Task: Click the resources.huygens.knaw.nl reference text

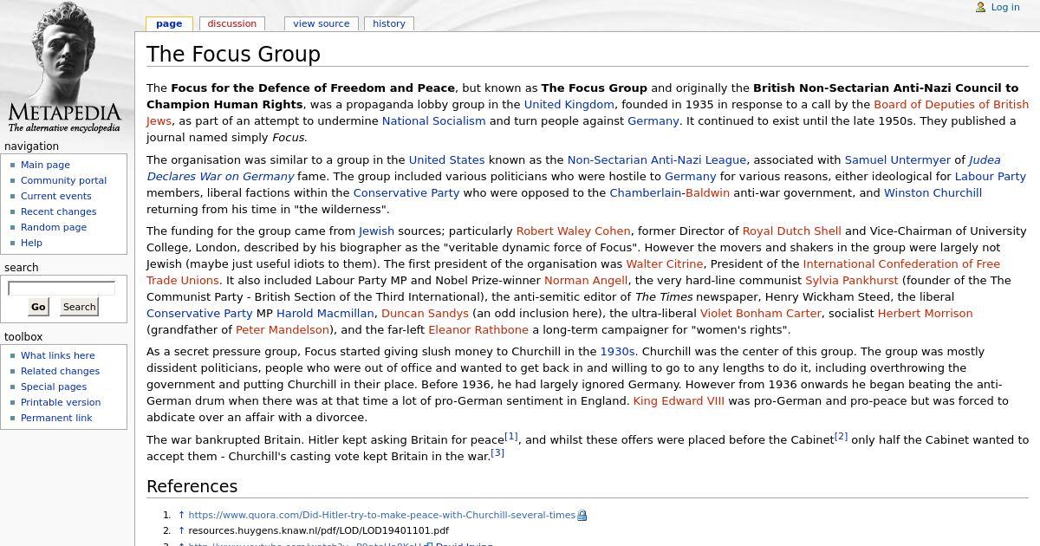Action: 318,530
